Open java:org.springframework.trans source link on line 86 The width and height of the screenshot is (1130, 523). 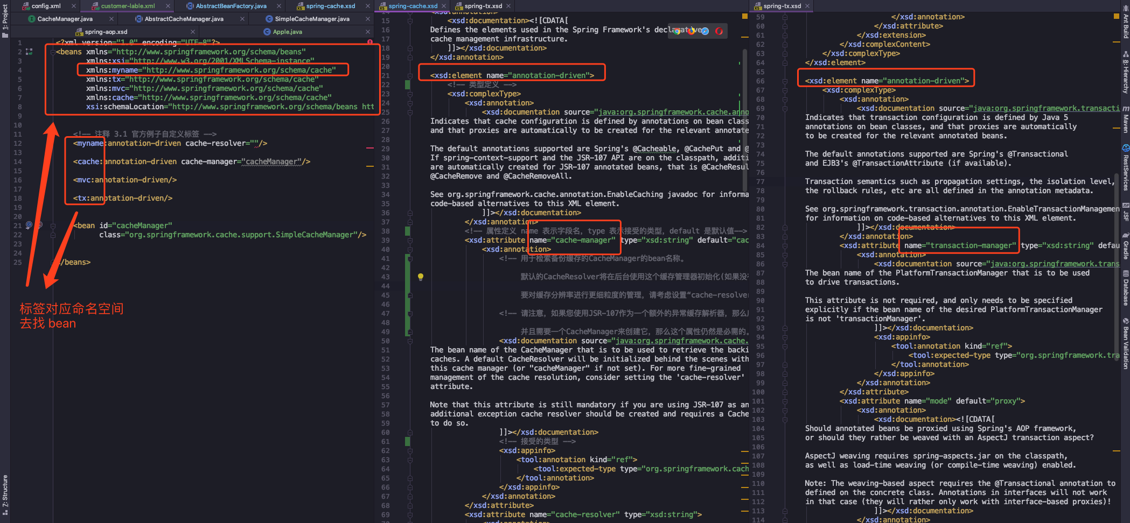(1054, 264)
